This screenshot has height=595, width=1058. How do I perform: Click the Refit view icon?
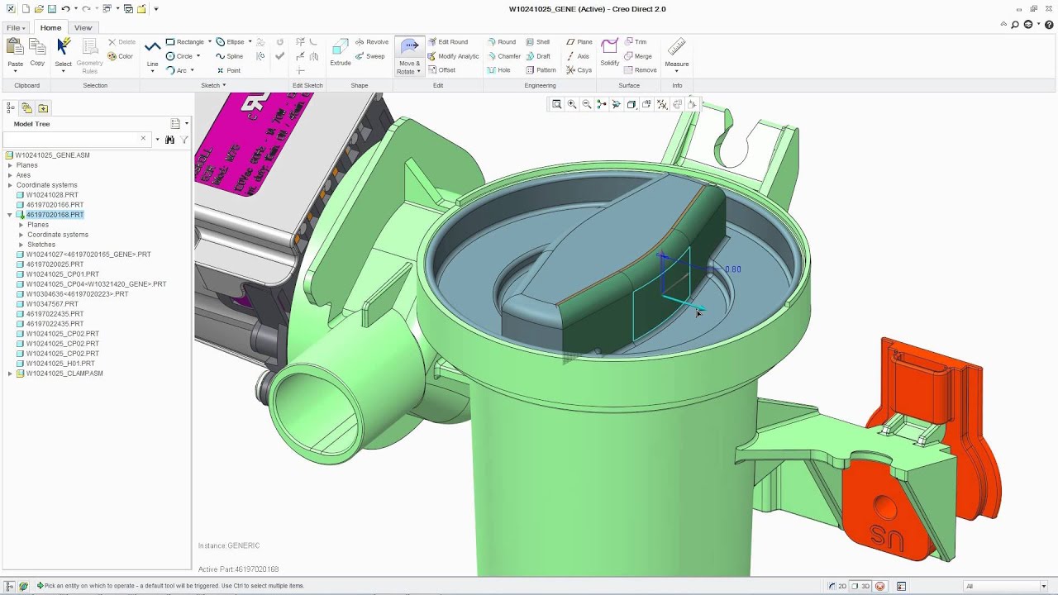click(x=557, y=104)
